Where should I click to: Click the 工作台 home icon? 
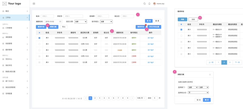3,18
